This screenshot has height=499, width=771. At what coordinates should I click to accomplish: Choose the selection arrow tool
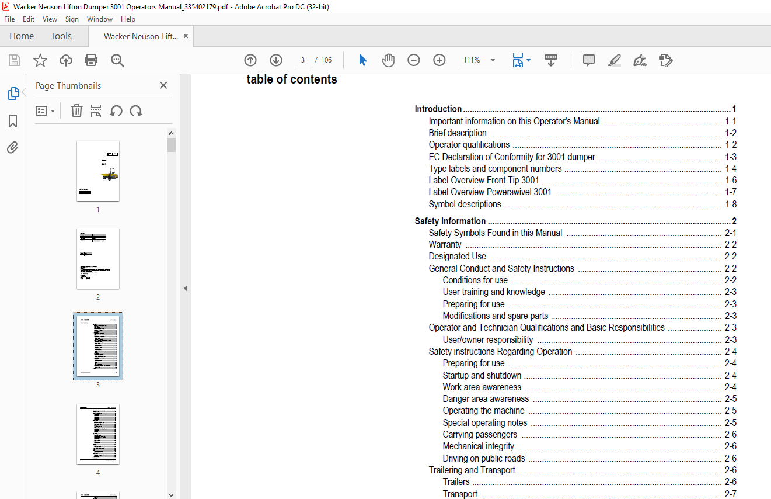pos(362,60)
